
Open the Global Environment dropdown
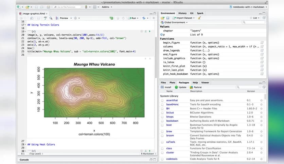175,22
